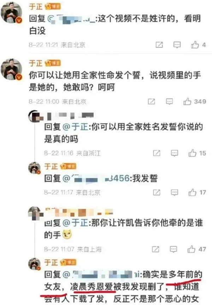Image resolution: width=212 pixels, height=305 pixels.
Task: Open replies on the 11:21 Beijing comment
Action: point(177,45)
